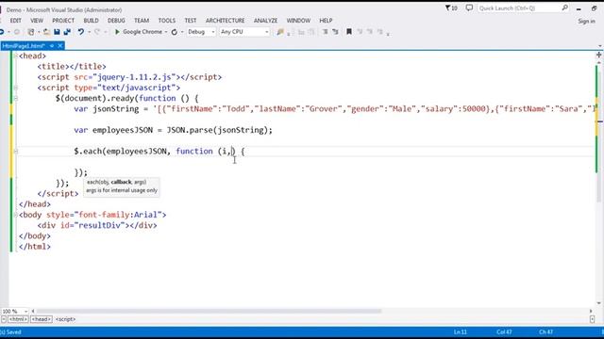
Task: Select the <script> breadcrumb element
Action: tap(65, 319)
